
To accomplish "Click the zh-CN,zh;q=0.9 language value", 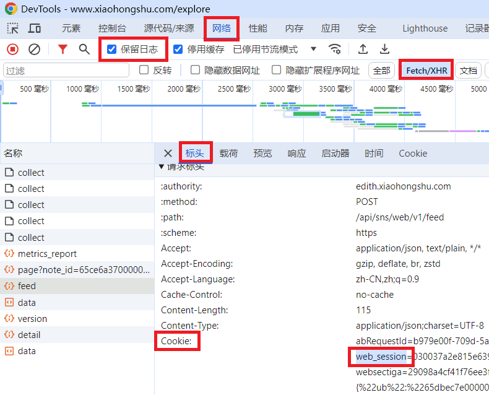I will [387, 279].
